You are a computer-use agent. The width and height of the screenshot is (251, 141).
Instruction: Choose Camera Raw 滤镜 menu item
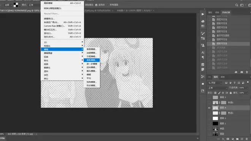(x=62, y=26)
